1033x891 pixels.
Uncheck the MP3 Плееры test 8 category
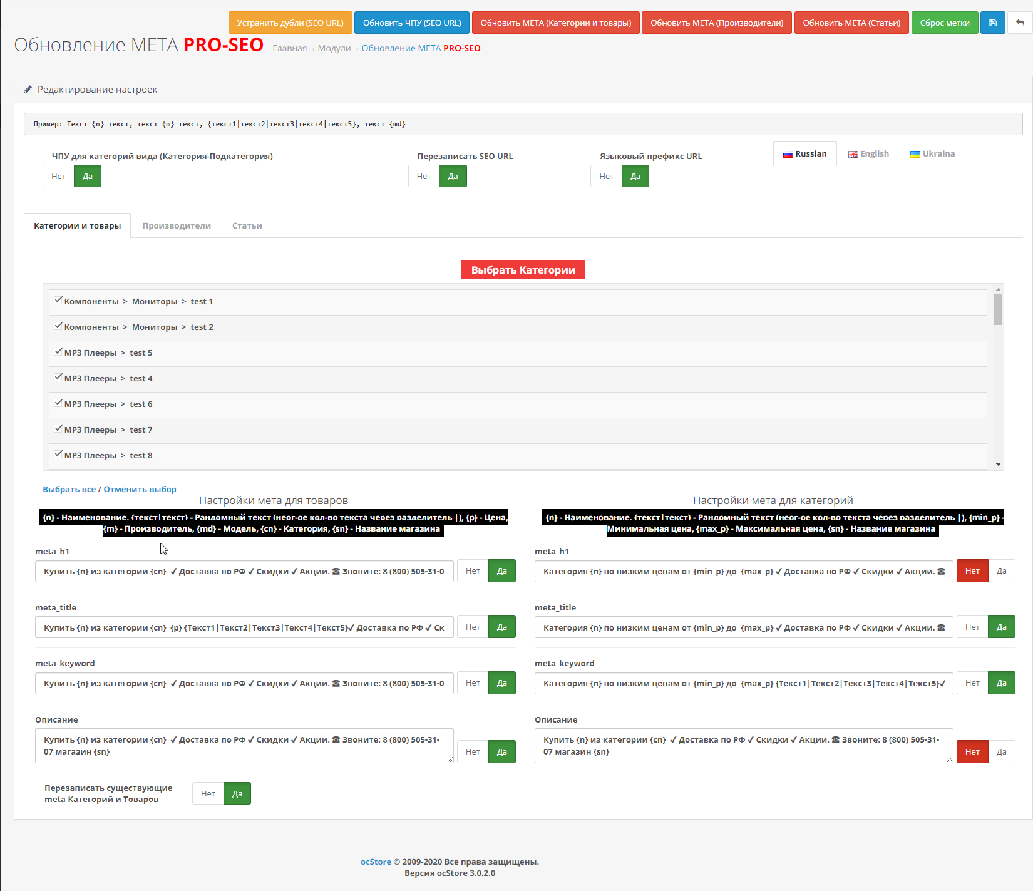click(58, 455)
